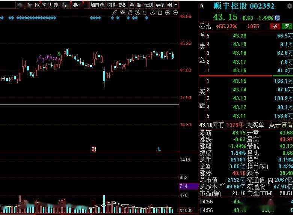Click the red 买 buy button
The width and height of the screenshot is (293, 215).
pos(275,26)
